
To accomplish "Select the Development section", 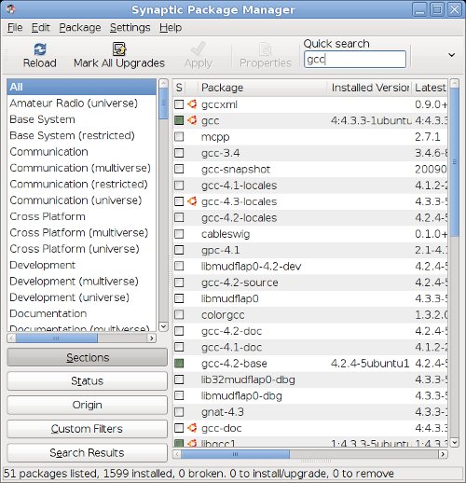I will click(81, 265).
